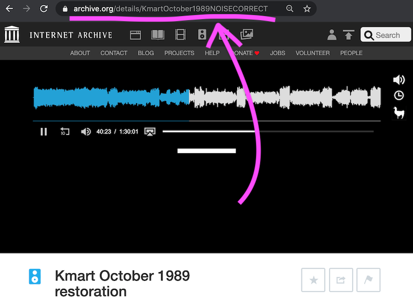Open the Audio speaker icon
This screenshot has width=413, height=302.
(202, 35)
